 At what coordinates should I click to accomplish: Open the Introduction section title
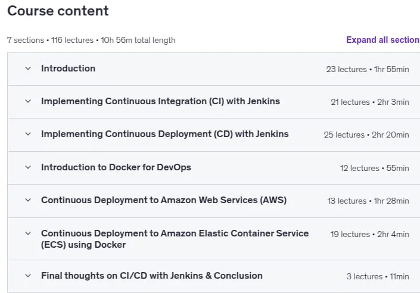pyautogui.click(x=69, y=68)
